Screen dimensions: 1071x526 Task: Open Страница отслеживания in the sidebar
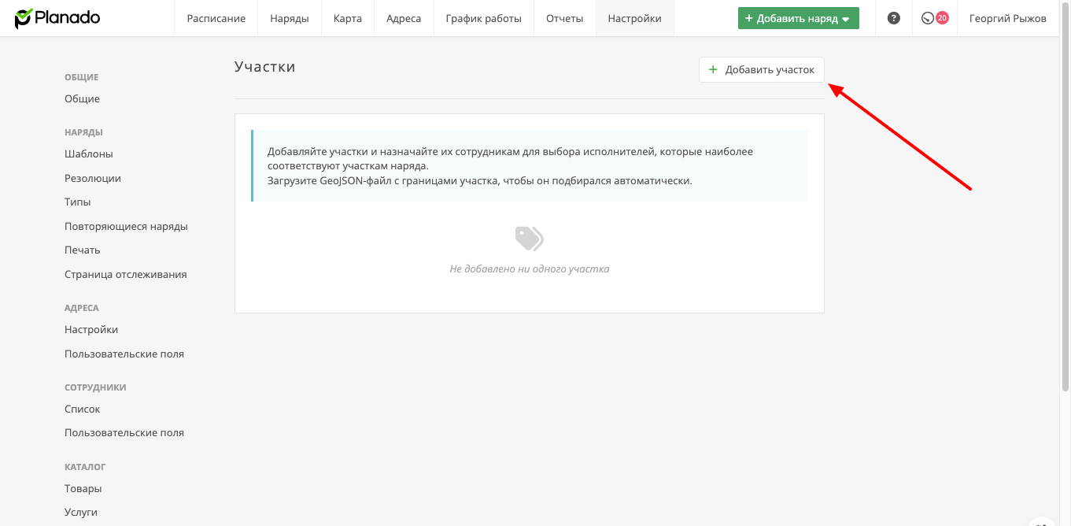click(126, 275)
